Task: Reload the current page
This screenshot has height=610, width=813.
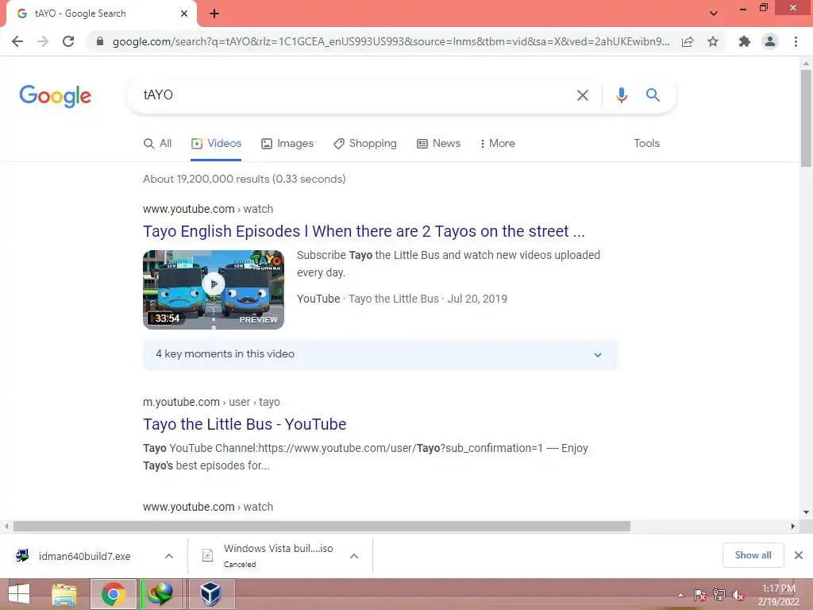Action: tap(68, 41)
